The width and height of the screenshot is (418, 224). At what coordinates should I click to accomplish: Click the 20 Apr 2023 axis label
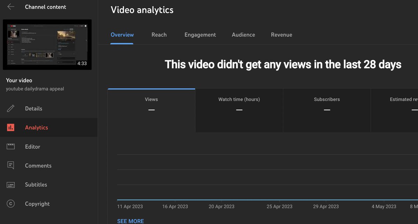point(222,207)
